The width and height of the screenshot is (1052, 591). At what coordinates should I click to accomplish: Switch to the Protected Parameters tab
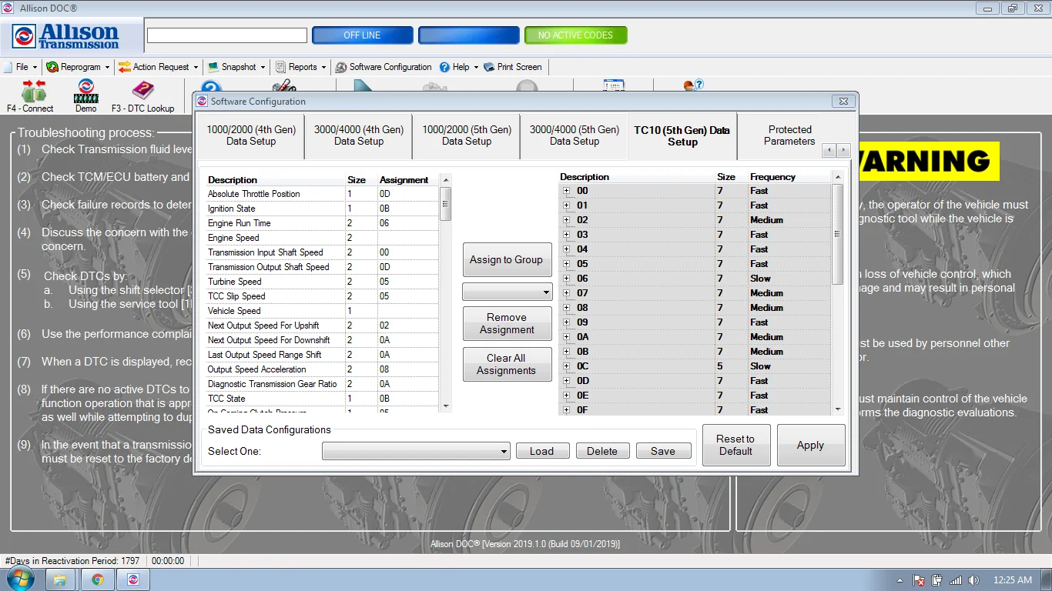pyautogui.click(x=789, y=135)
